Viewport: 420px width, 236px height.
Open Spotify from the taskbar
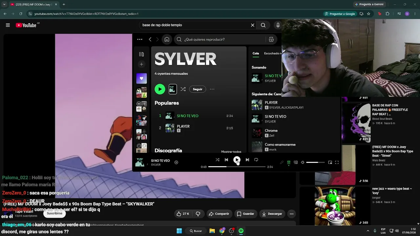point(241,231)
